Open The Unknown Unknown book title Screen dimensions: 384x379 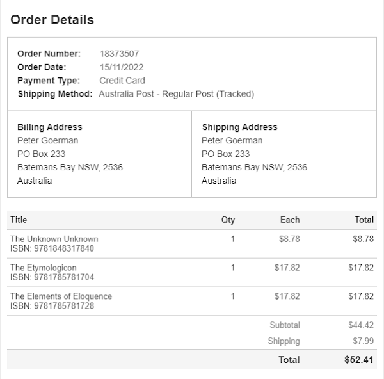coord(54,239)
